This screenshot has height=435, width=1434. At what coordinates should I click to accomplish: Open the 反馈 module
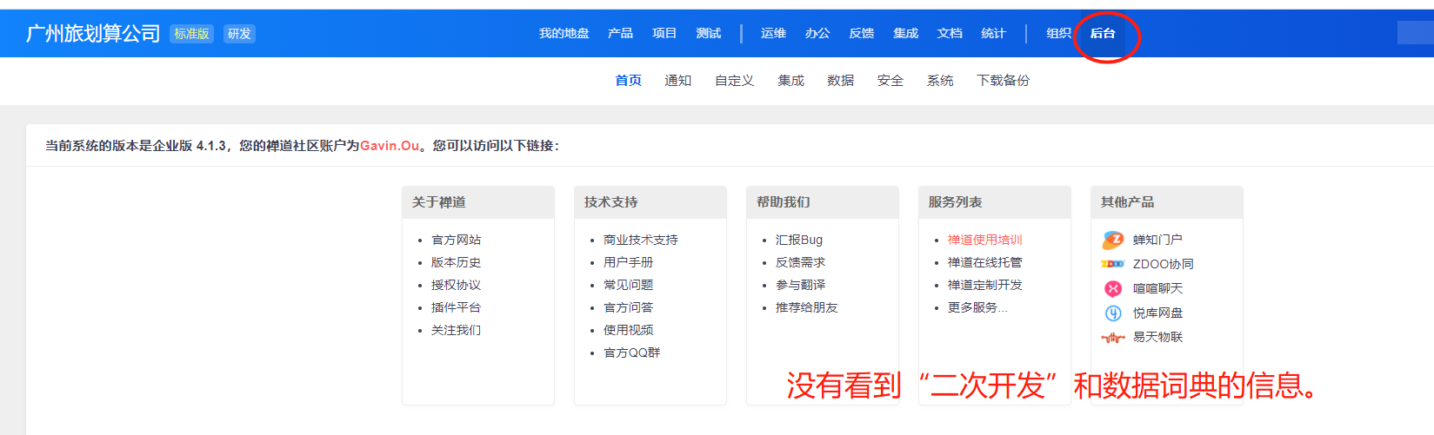coord(862,33)
